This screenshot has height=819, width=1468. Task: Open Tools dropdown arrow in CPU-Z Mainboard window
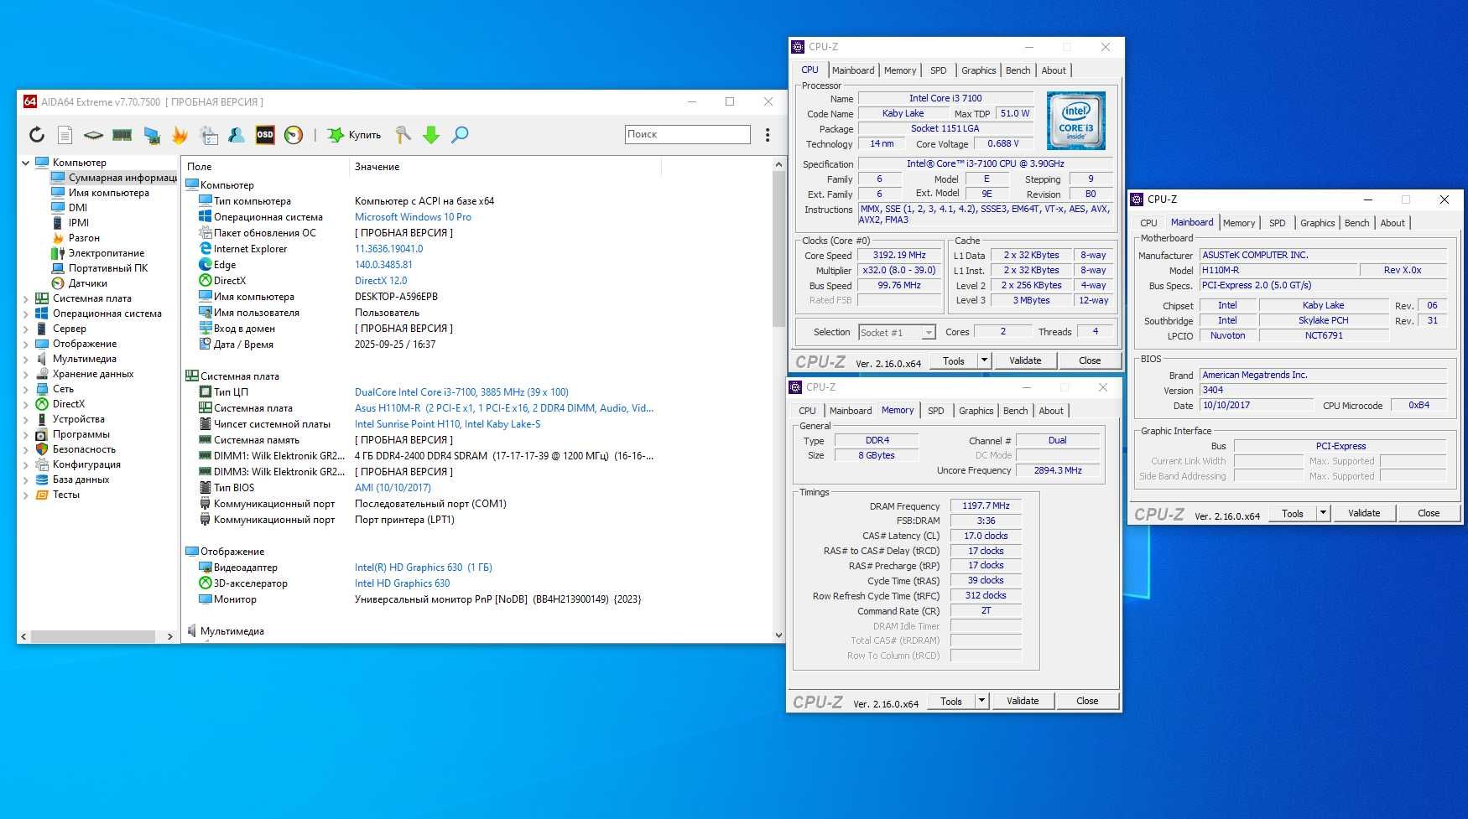click(1323, 513)
